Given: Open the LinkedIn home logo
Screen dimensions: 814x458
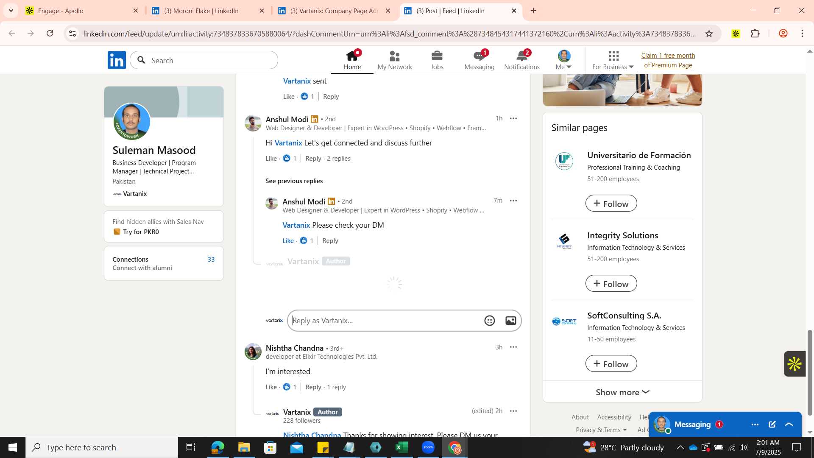Looking at the screenshot, I should click(x=117, y=60).
